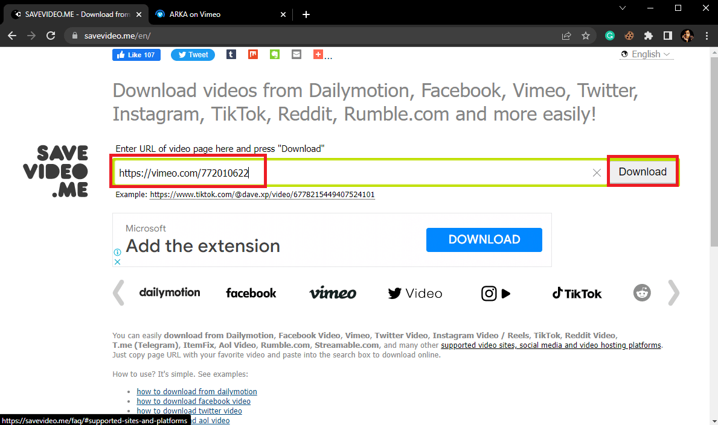Open a new browser tab
This screenshot has width=718, height=425.
point(306,14)
